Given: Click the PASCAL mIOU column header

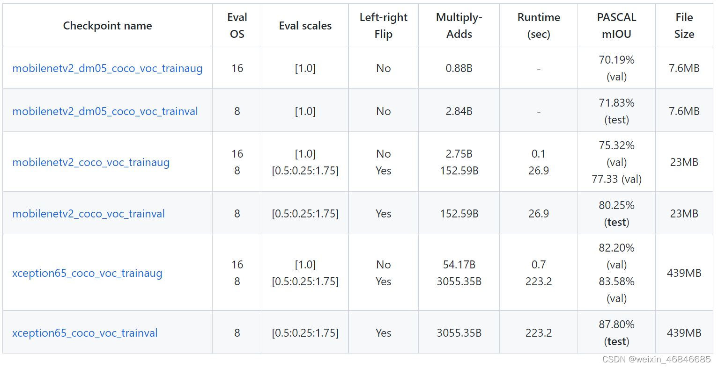Looking at the screenshot, I should [x=616, y=26].
